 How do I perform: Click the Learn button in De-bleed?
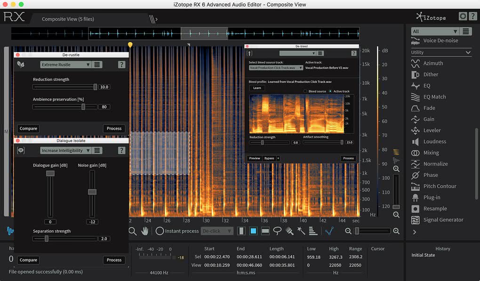click(x=257, y=88)
